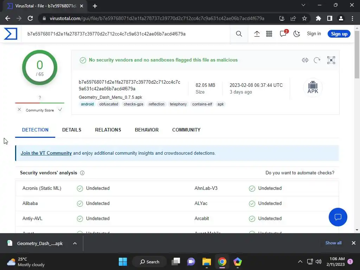Click Security vendors' analysis info icon
The width and height of the screenshot is (360, 270).
(82, 173)
